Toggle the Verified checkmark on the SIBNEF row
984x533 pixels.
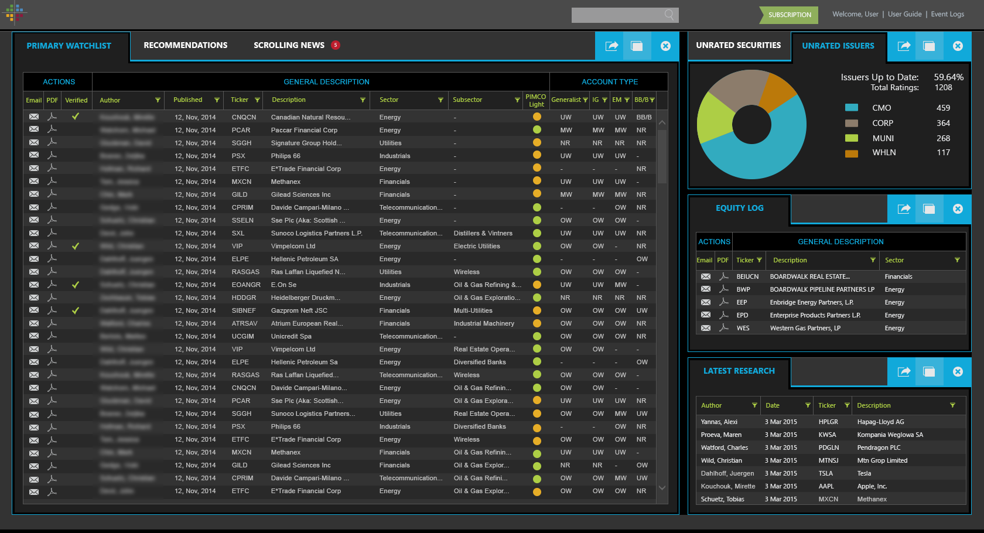pos(76,310)
